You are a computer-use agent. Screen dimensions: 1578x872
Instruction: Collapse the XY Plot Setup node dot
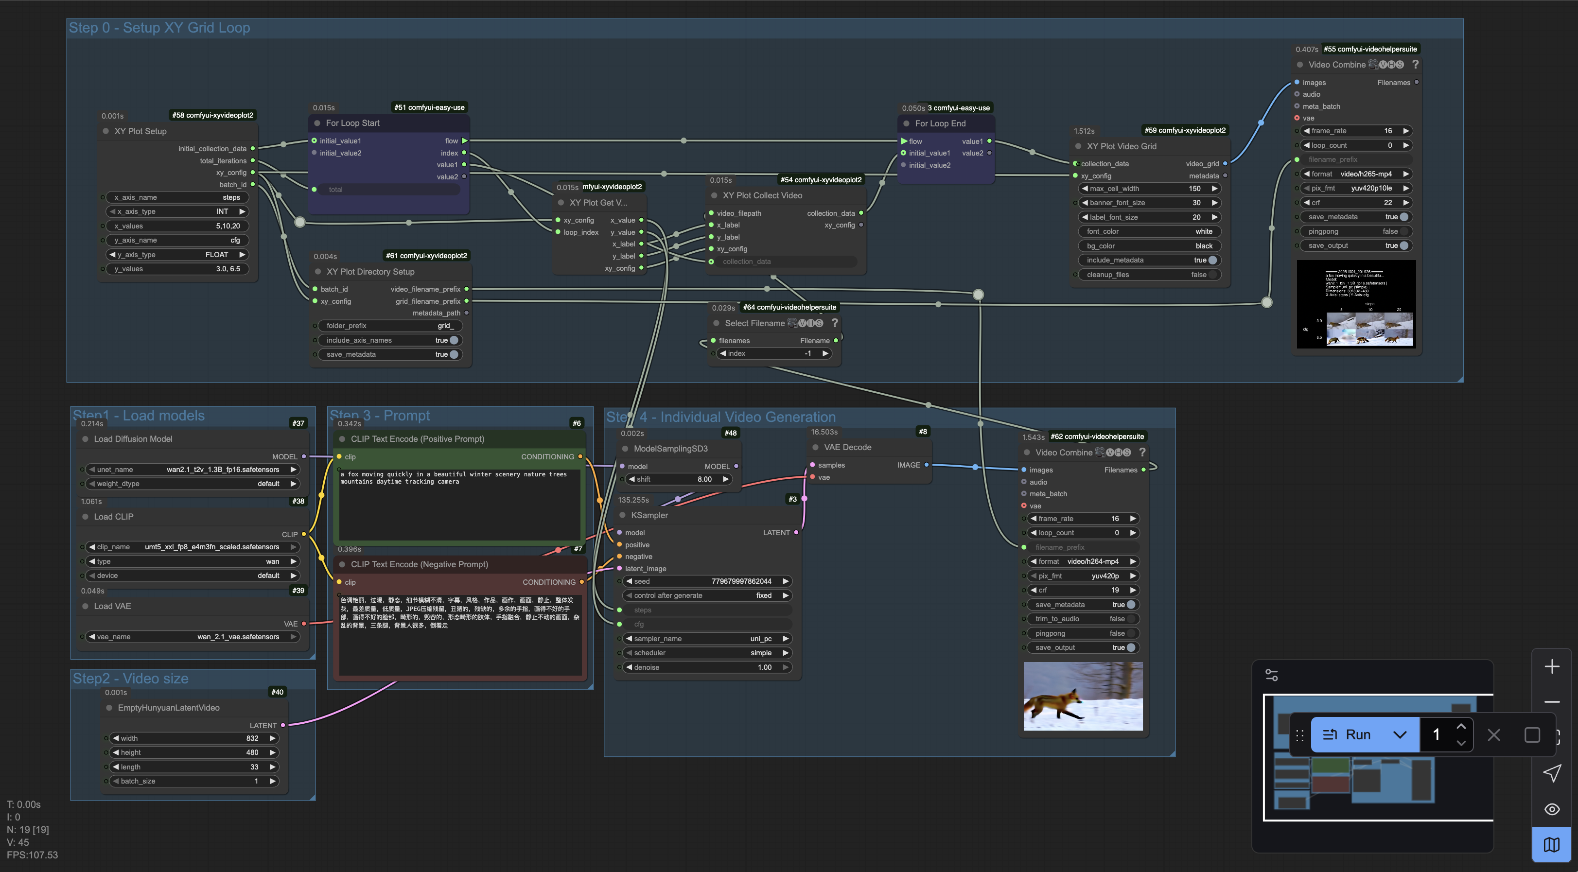(x=106, y=131)
